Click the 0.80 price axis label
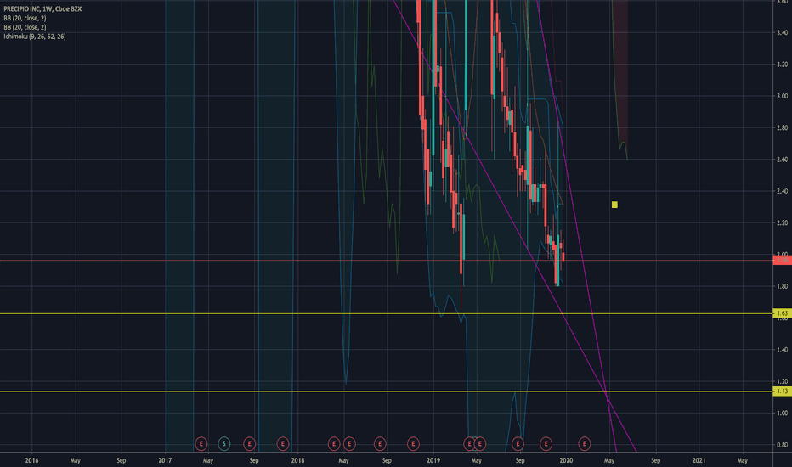This screenshot has width=792, height=467. pyautogui.click(x=783, y=445)
